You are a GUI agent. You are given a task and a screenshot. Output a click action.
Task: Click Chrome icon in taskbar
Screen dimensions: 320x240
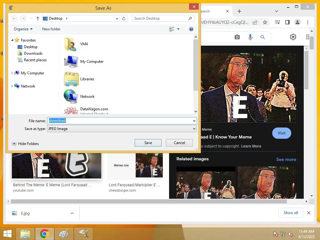[x=44, y=234]
